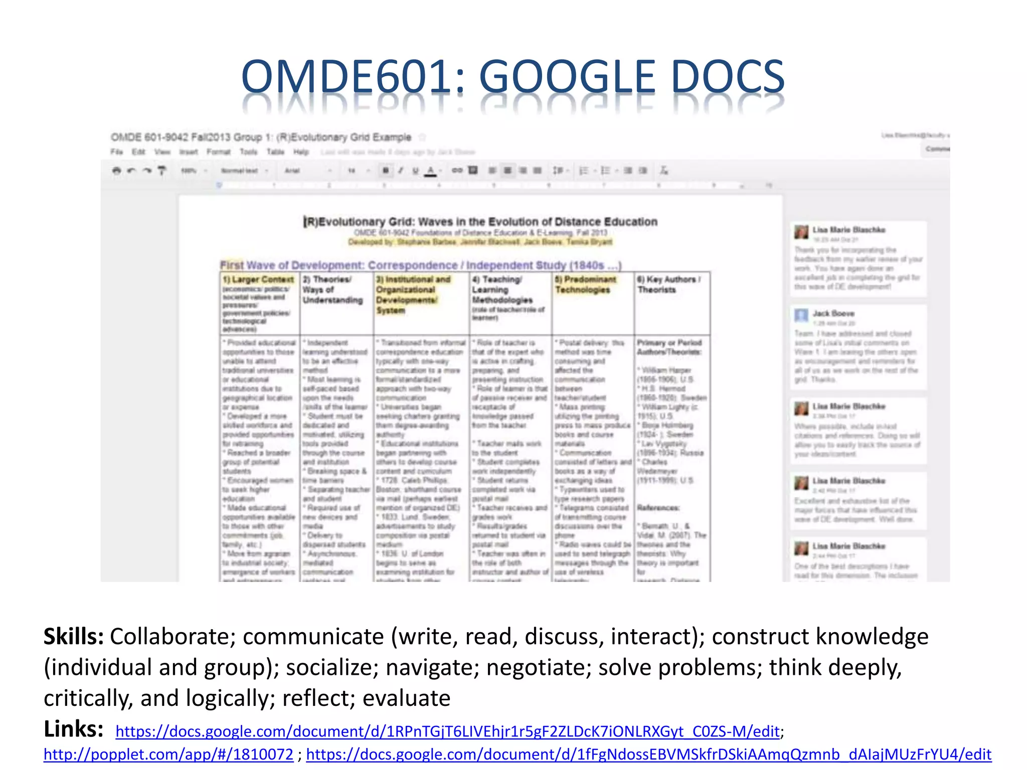
Task: Select the Paint format tool
Action: [x=161, y=170]
